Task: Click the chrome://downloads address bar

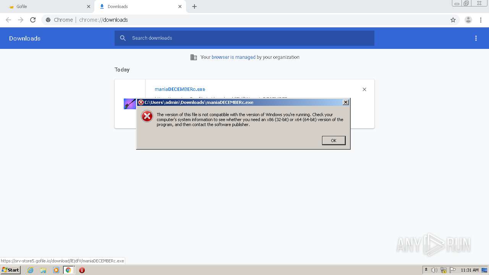Action: tap(250, 20)
